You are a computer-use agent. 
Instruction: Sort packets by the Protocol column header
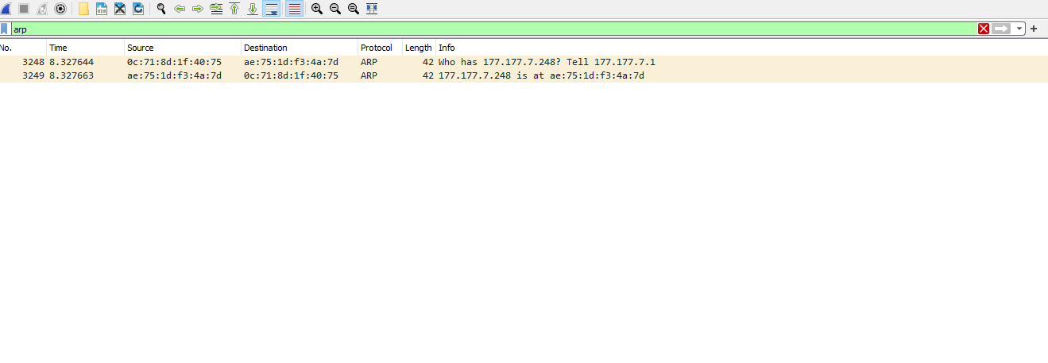[377, 48]
